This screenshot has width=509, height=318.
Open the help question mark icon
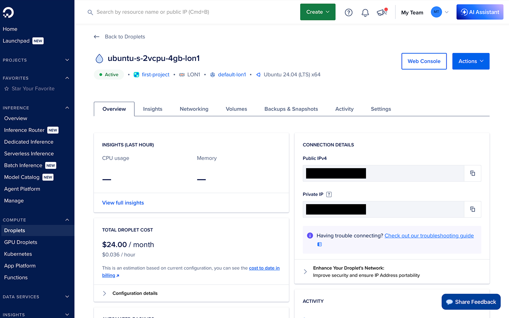coord(349,12)
